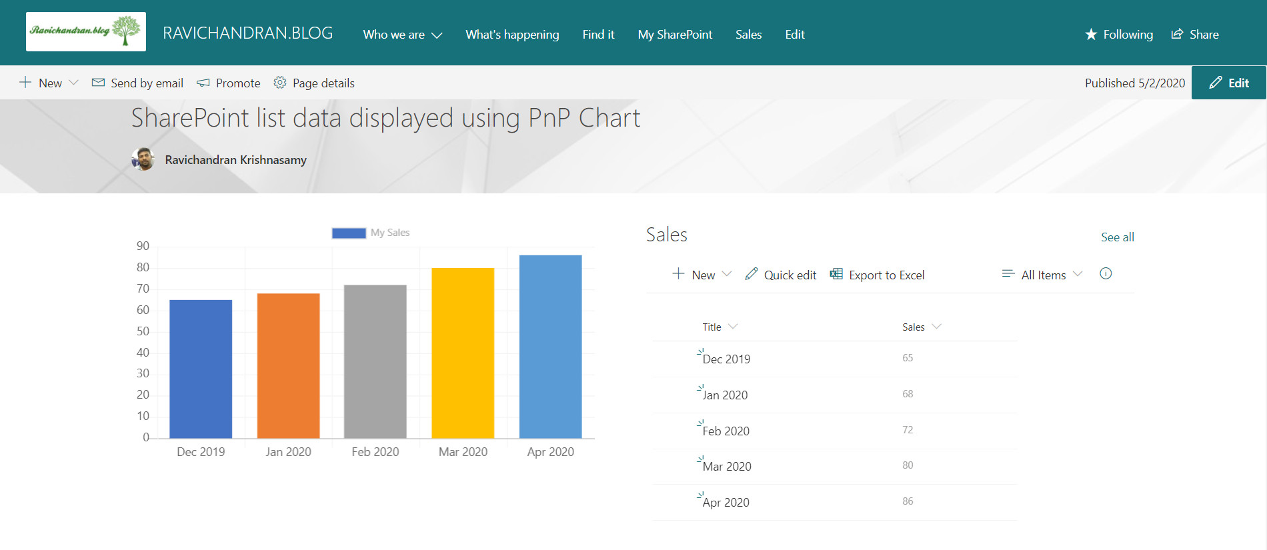Click the Promote megaphone icon
Screen dimensions: 1267x550
coord(203,83)
